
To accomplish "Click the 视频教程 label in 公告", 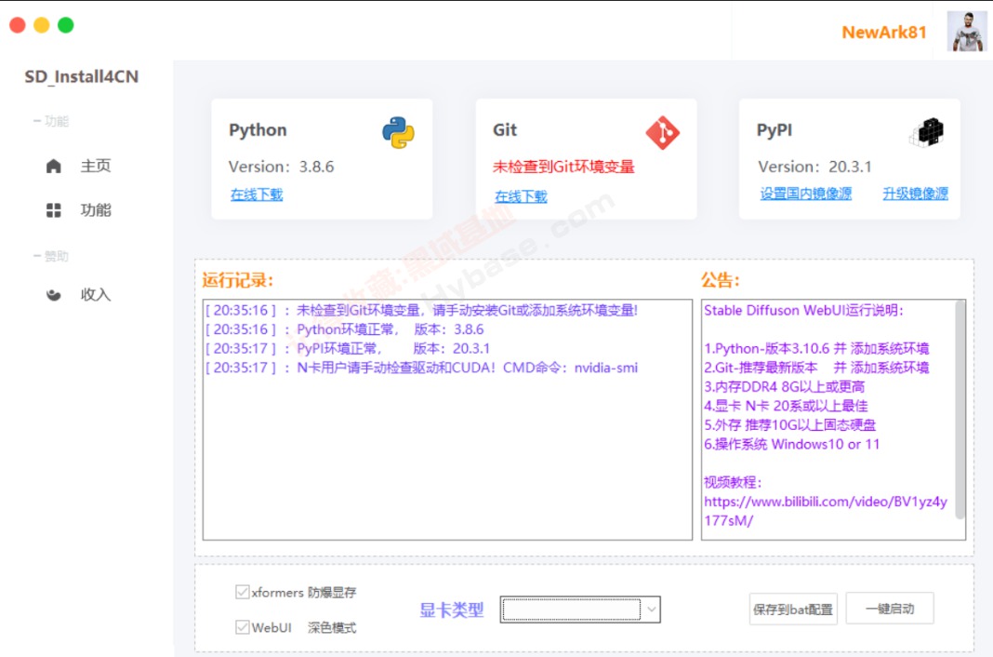I will (733, 482).
